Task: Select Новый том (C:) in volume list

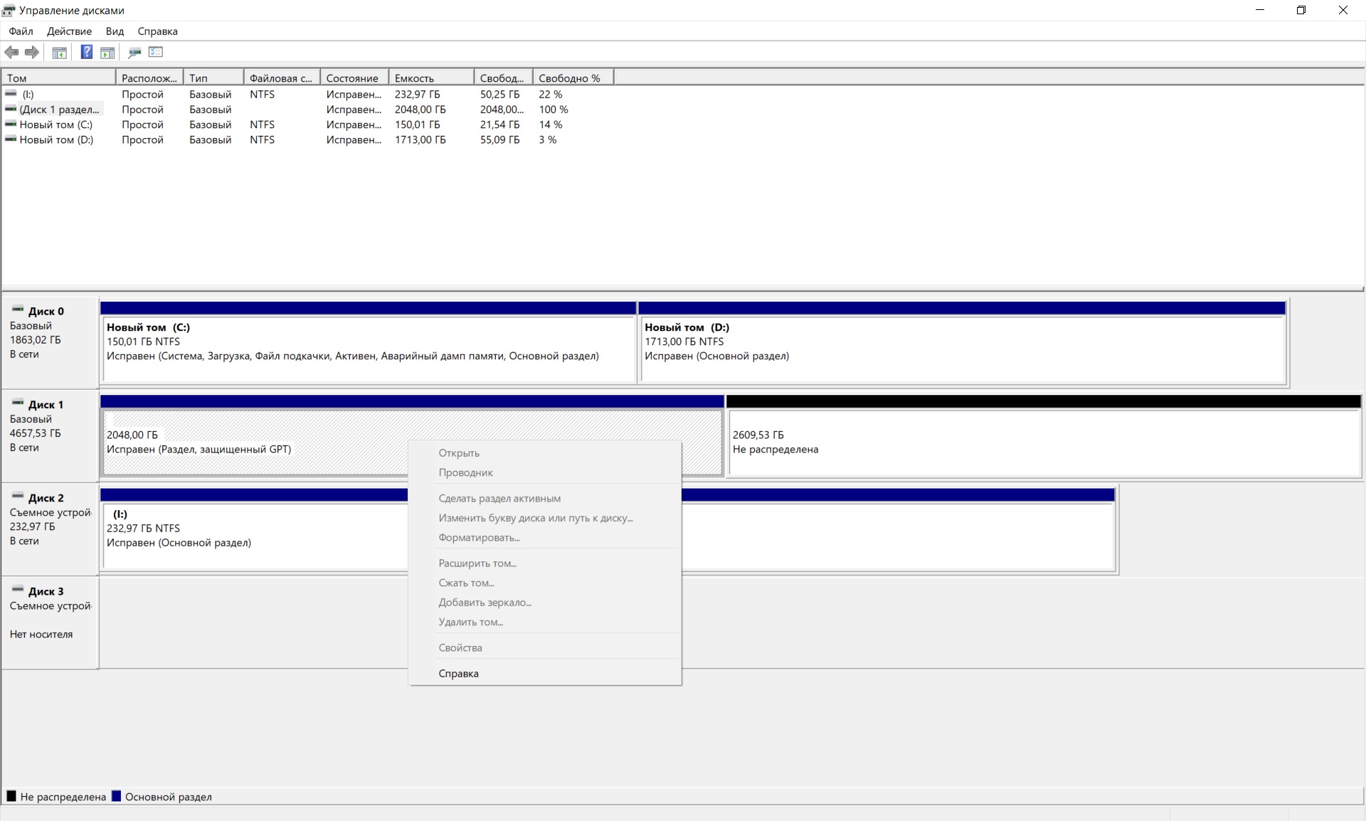Action: coord(307,124)
